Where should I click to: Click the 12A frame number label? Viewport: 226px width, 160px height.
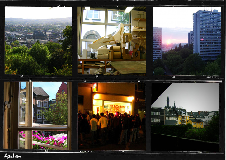(199, 152)
